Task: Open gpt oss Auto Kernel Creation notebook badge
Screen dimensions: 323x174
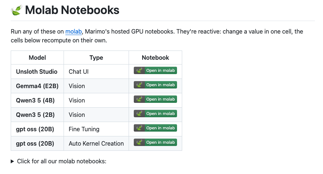Action: [x=155, y=142]
